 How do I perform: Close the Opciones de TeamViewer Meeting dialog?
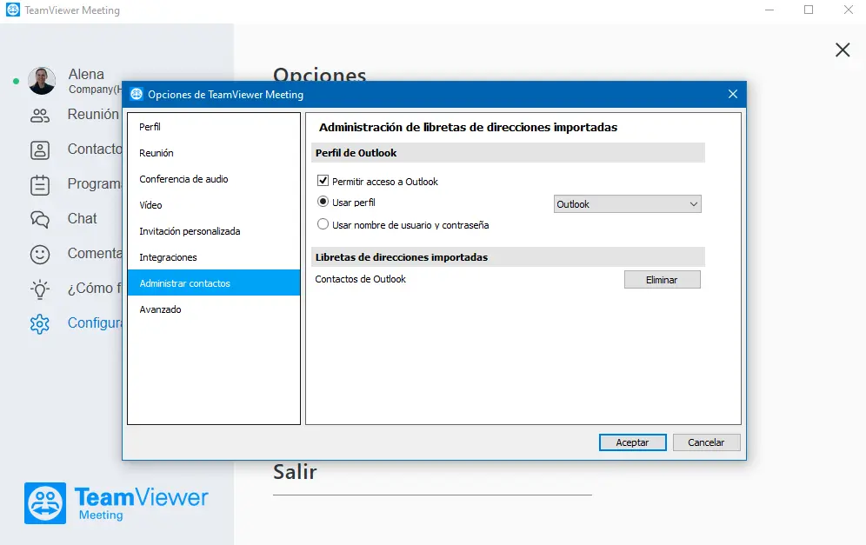(x=733, y=95)
